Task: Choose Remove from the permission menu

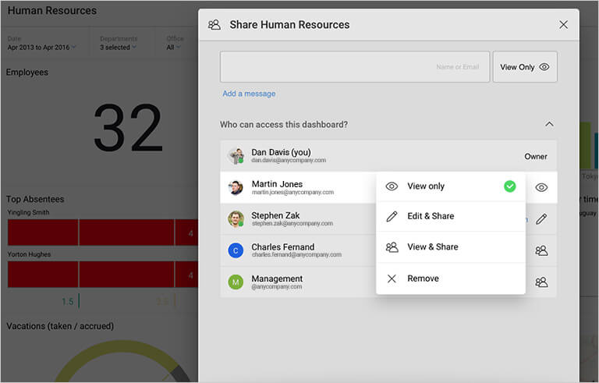Action: (x=451, y=278)
